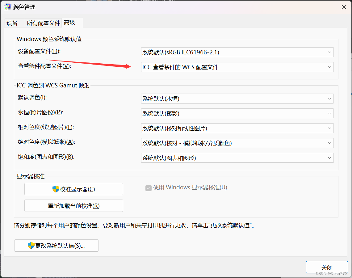
Task: Open the 设备配置文件 dropdown
Action: (x=237, y=52)
